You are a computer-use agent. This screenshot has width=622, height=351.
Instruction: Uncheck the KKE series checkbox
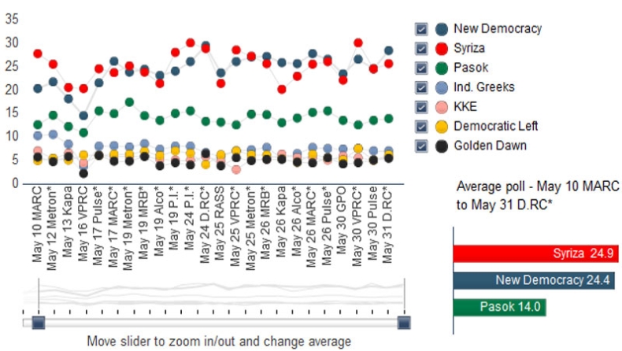pyautogui.click(x=421, y=107)
